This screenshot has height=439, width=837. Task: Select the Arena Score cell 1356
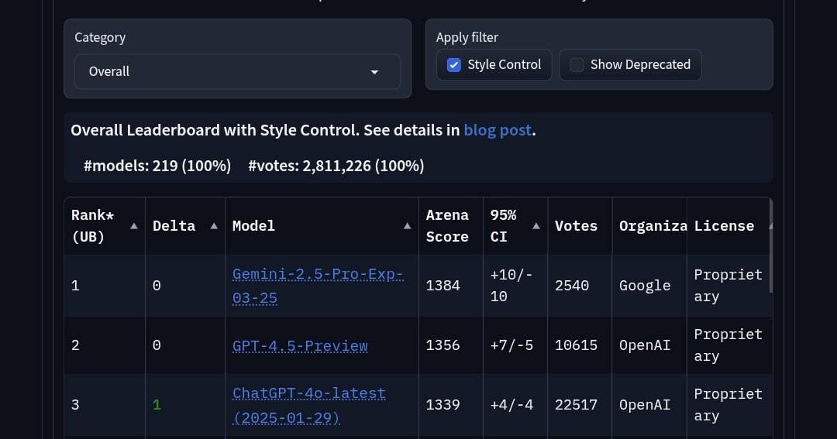click(x=450, y=345)
